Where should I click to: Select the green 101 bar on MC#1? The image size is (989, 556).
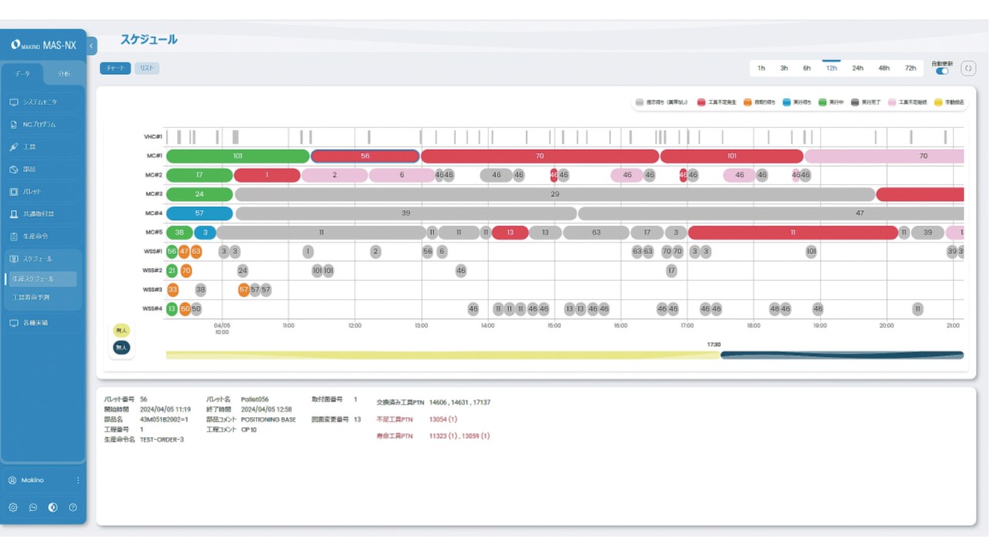click(237, 156)
